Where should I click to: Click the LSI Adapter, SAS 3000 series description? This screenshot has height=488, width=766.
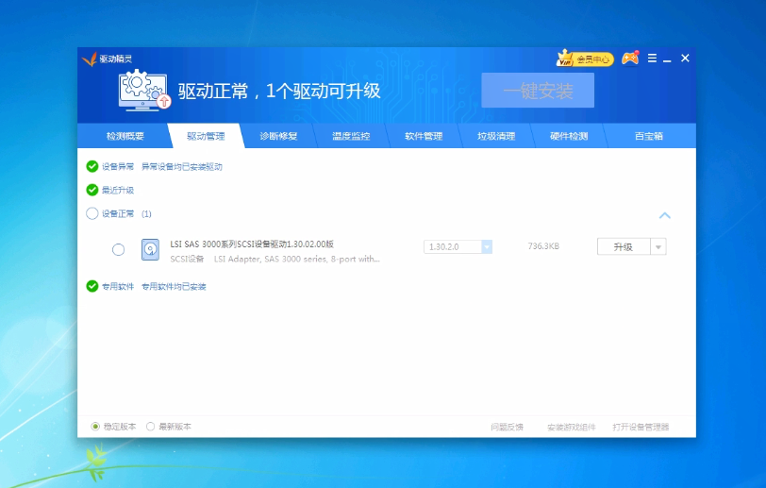click(296, 260)
